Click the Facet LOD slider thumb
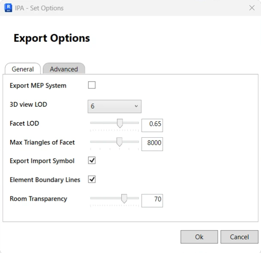 coord(119,123)
